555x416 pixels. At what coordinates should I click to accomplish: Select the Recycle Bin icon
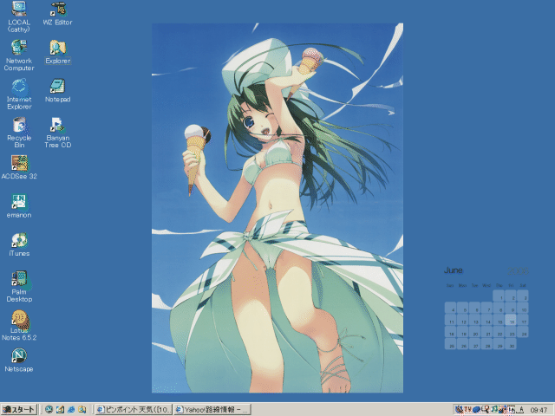(18, 125)
